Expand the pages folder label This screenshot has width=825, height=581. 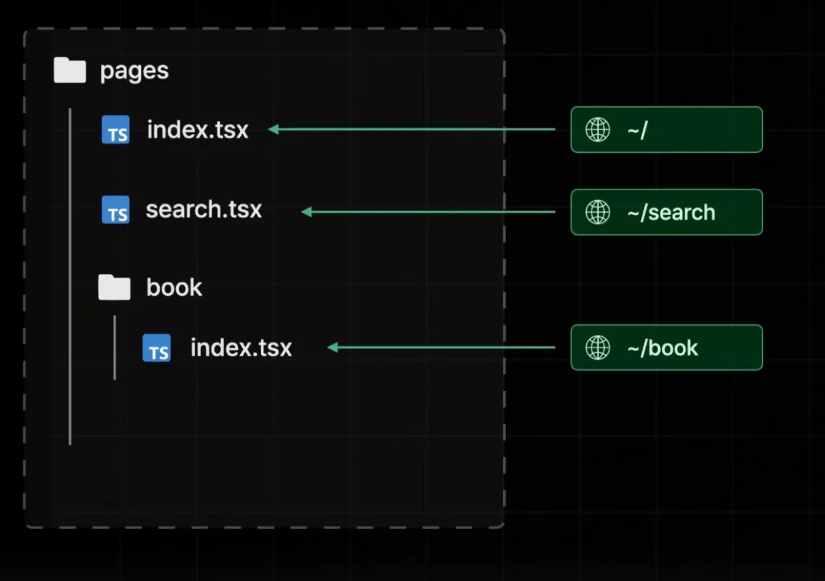point(134,71)
